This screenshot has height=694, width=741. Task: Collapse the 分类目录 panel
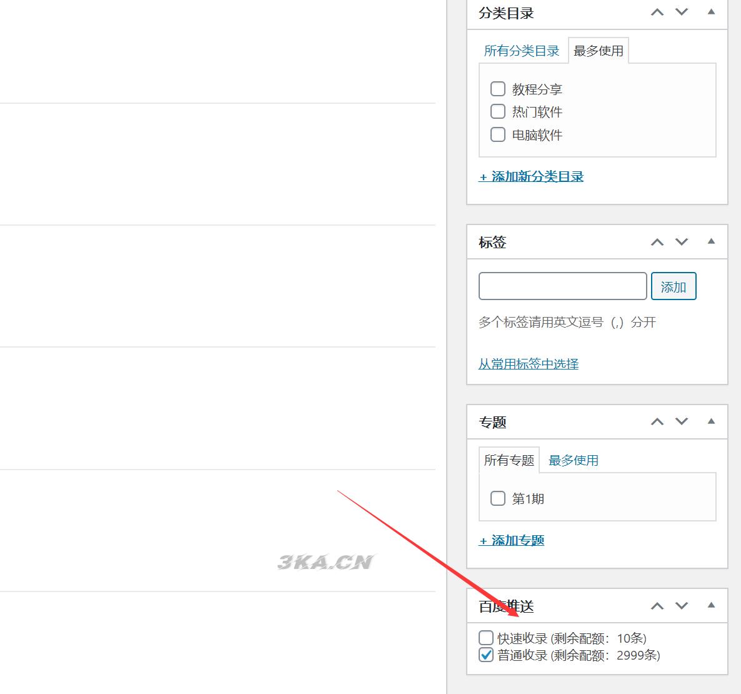(711, 12)
